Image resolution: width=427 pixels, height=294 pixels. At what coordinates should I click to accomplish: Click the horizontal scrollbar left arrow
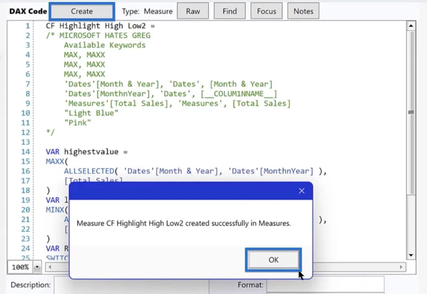coord(50,267)
